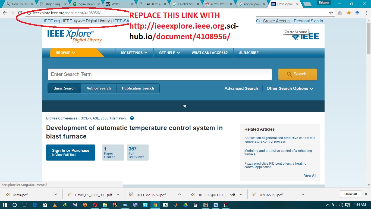Select the Publication Search tab
Image resolution: width=371 pixels, height=209 pixels.
click(138, 88)
